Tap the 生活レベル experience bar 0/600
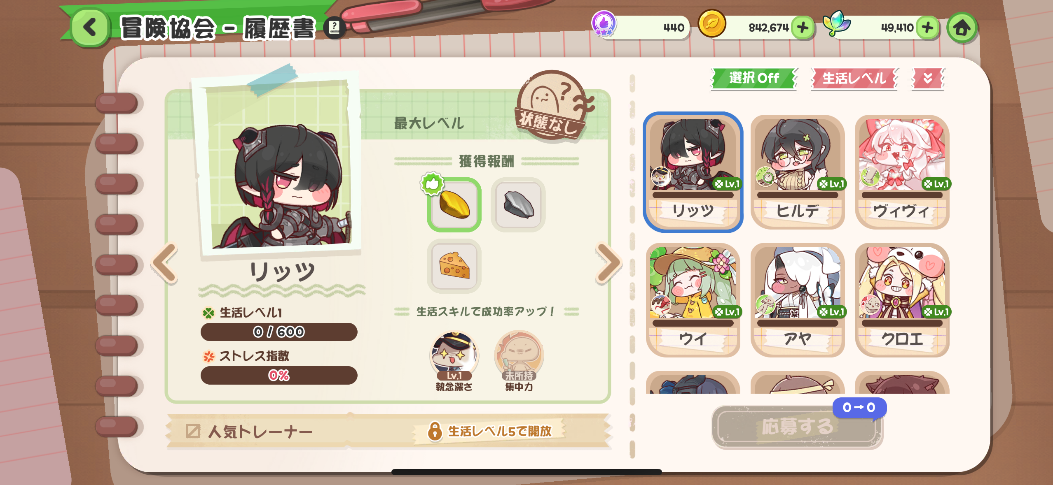Screen dimensions: 1053x485 coord(279,332)
